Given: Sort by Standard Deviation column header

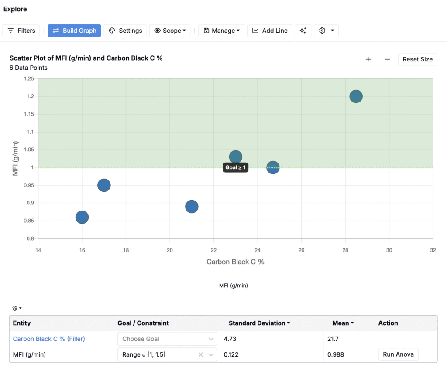Looking at the screenshot, I should (x=259, y=323).
